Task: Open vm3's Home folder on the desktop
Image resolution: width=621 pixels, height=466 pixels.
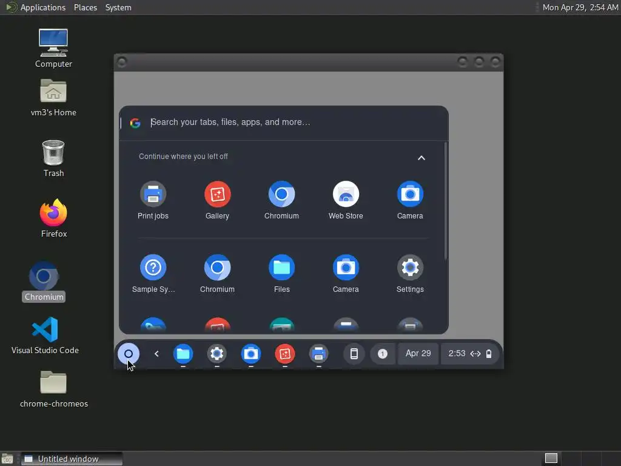Action: click(53, 98)
